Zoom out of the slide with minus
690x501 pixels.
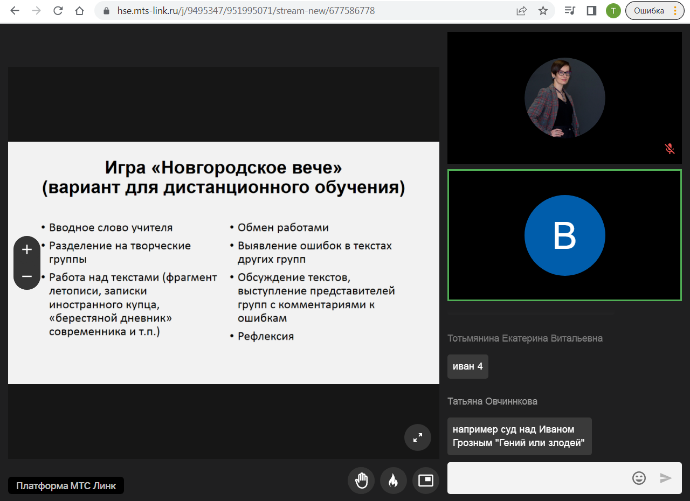point(27,276)
